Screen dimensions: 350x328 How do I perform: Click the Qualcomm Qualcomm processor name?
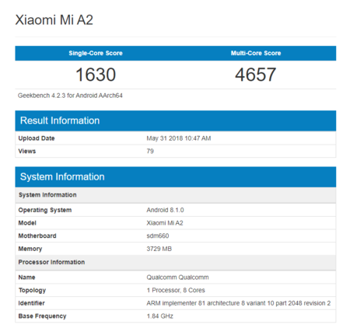tap(177, 277)
